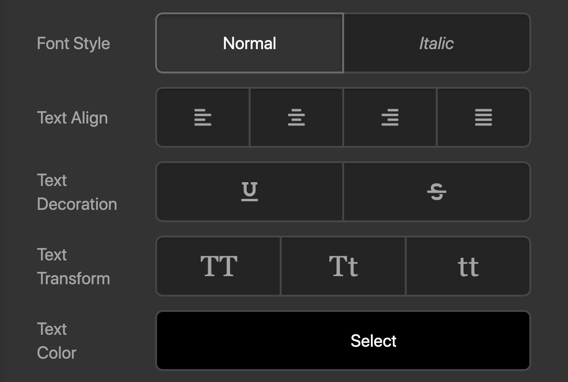Viewport: 568px width, 382px height.
Task: Switch font style to Italic
Action: 436,43
